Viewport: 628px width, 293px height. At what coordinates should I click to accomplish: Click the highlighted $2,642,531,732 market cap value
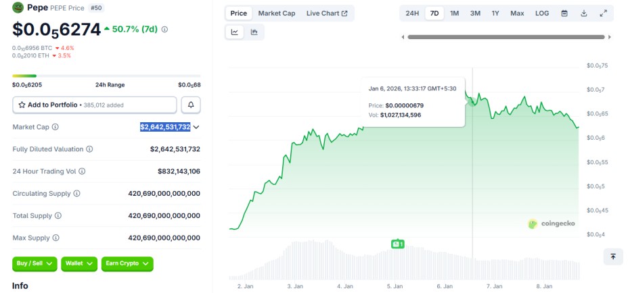coord(165,127)
